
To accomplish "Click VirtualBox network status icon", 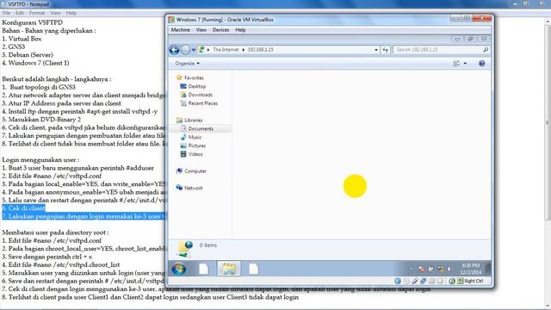I will 423,281.
